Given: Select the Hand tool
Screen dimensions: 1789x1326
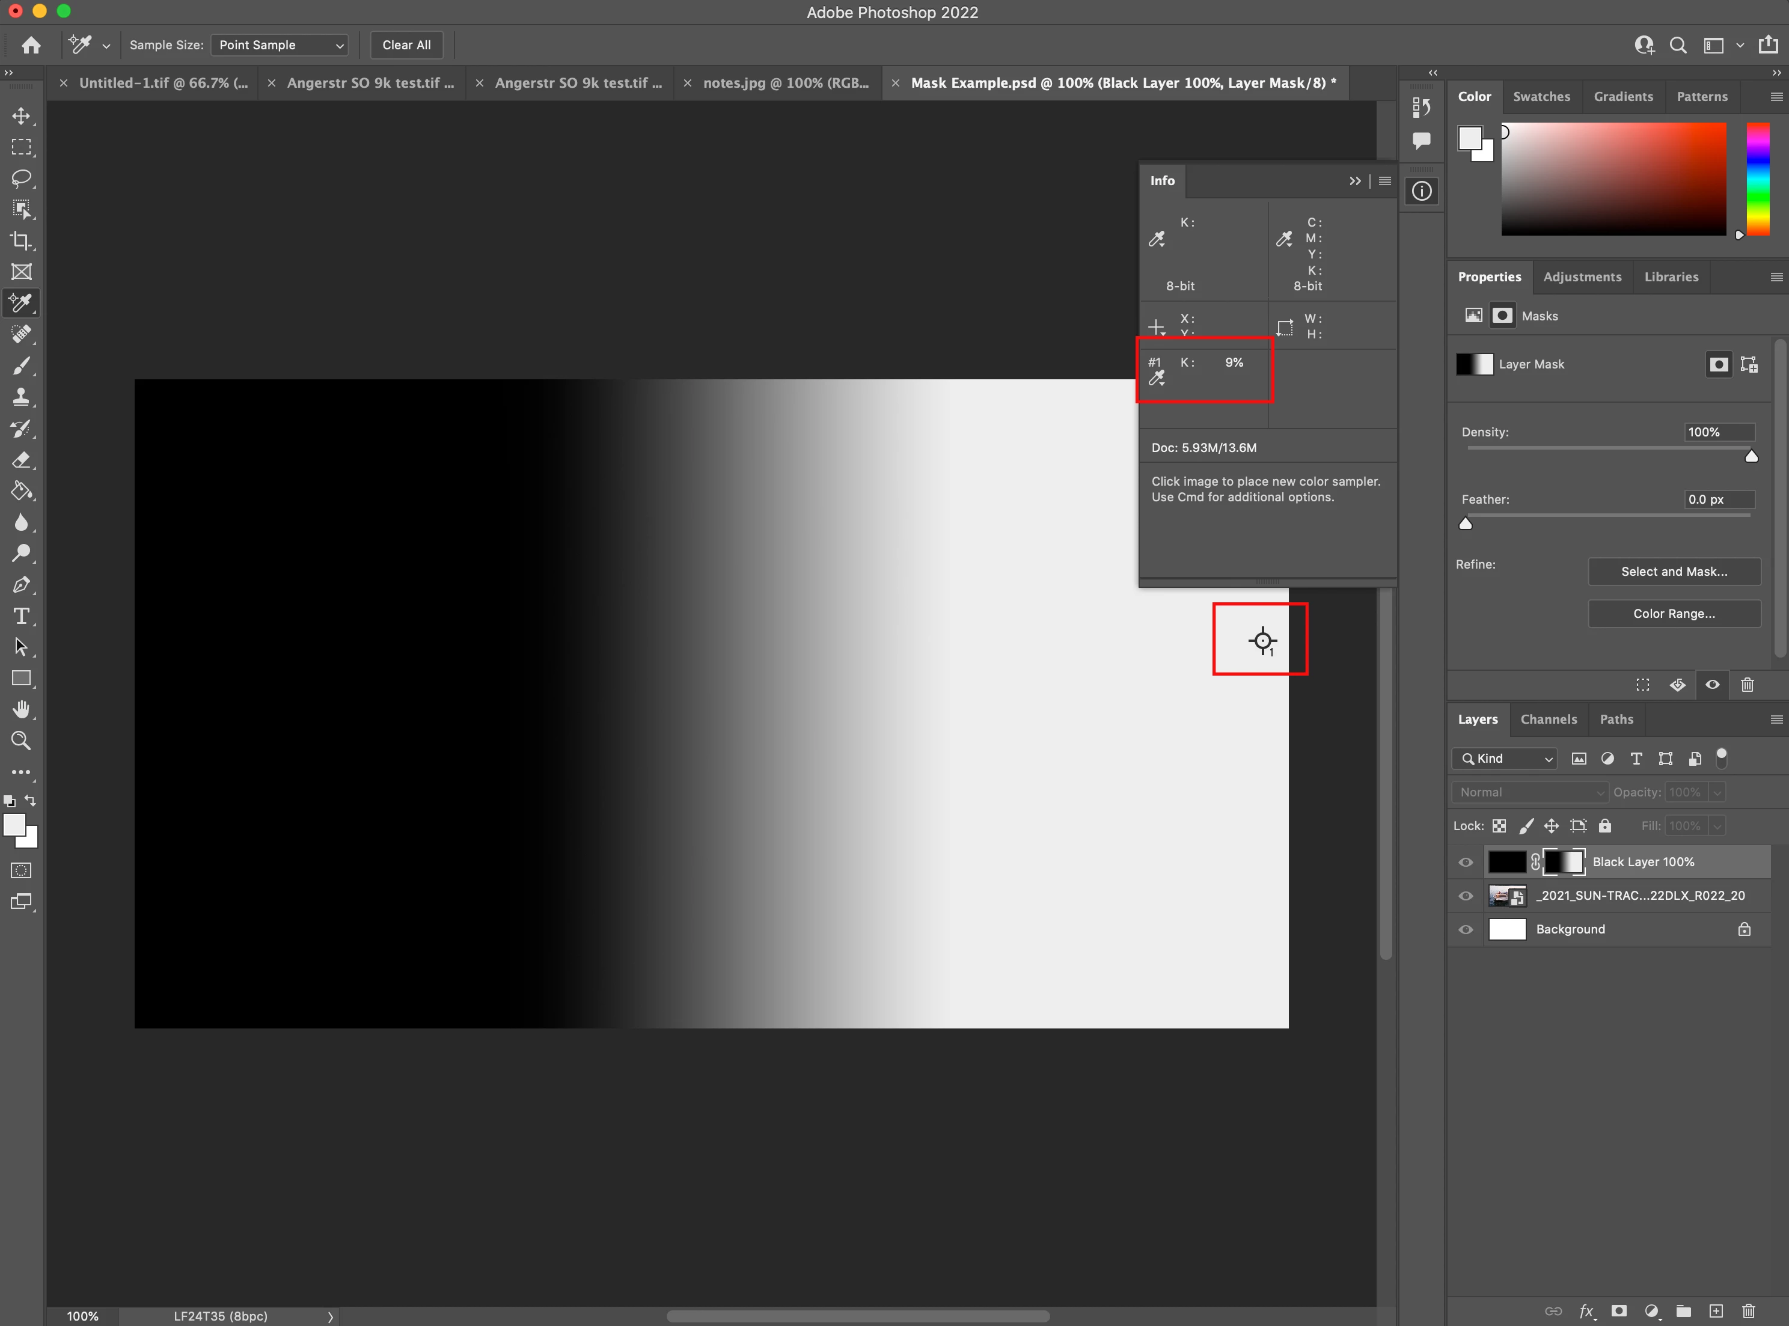Looking at the screenshot, I should 22,709.
